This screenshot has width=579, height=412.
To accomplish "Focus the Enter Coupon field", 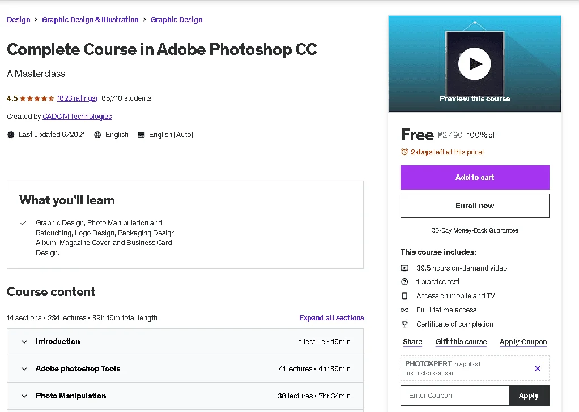I will [x=455, y=396].
